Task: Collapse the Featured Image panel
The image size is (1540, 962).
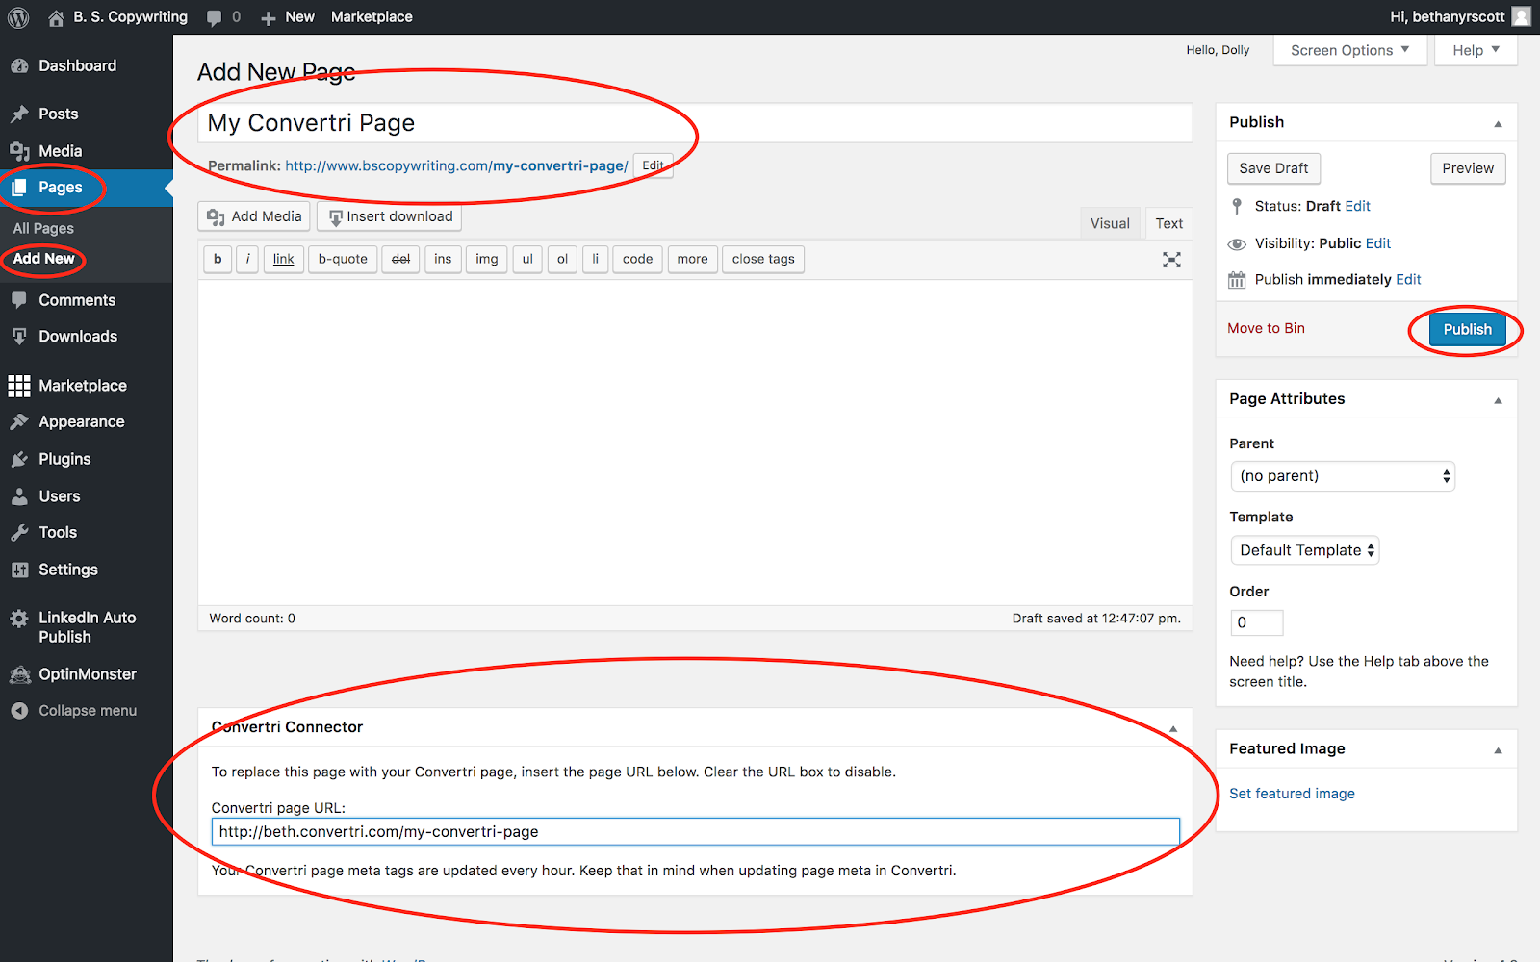Action: click(1498, 750)
